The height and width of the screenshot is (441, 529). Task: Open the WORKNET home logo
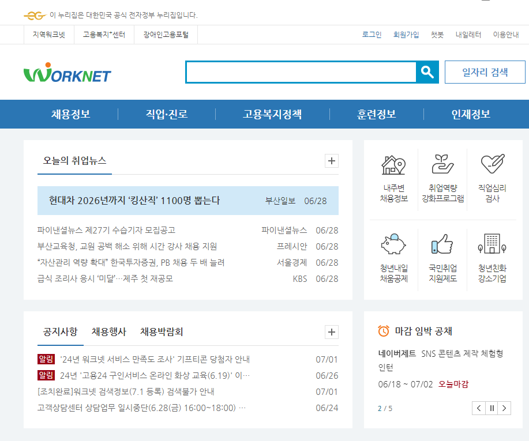(x=65, y=73)
